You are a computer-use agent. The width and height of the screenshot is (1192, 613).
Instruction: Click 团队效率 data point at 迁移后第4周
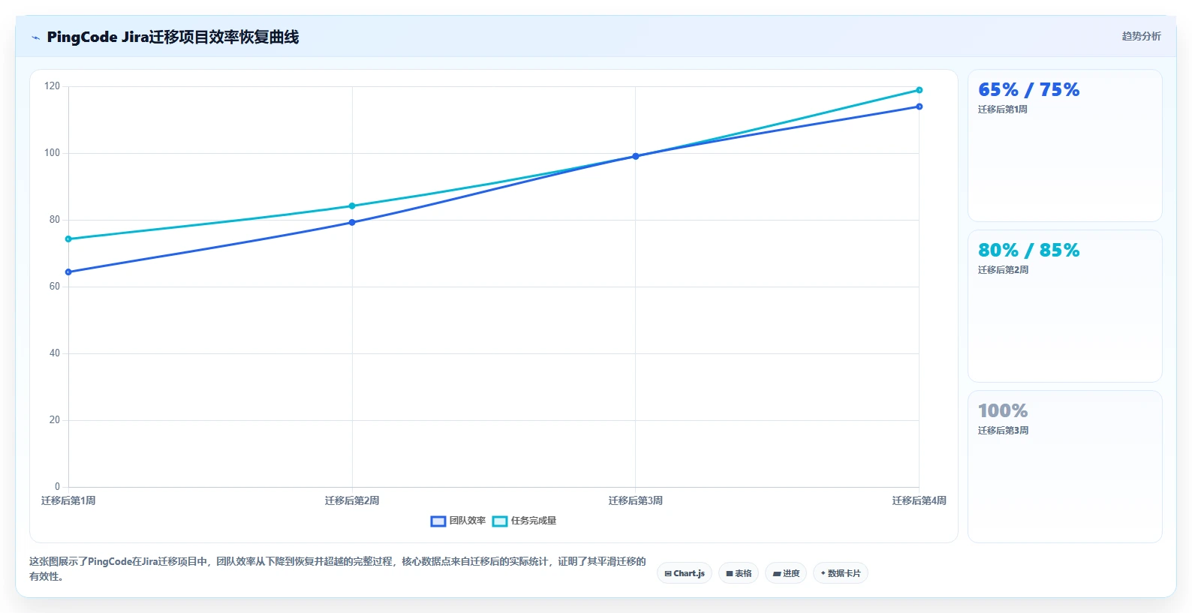[919, 107]
